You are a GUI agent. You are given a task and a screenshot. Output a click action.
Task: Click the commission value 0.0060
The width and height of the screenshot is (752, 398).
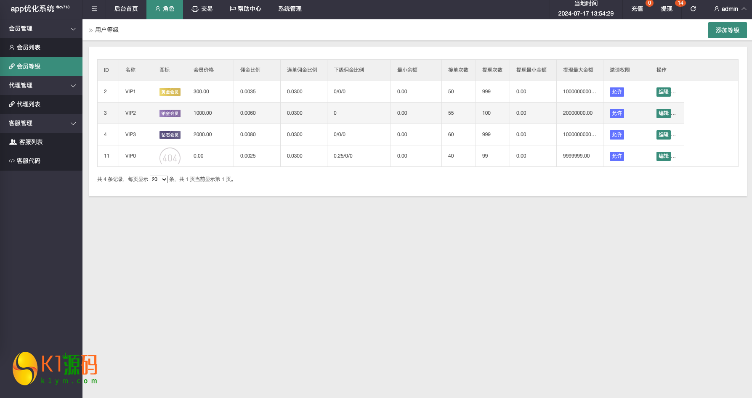(248, 113)
